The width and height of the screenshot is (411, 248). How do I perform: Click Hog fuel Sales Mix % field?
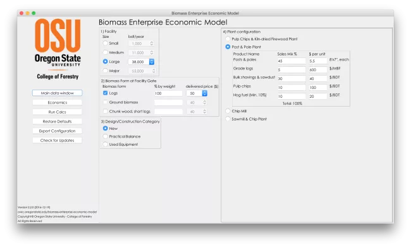(291, 97)
